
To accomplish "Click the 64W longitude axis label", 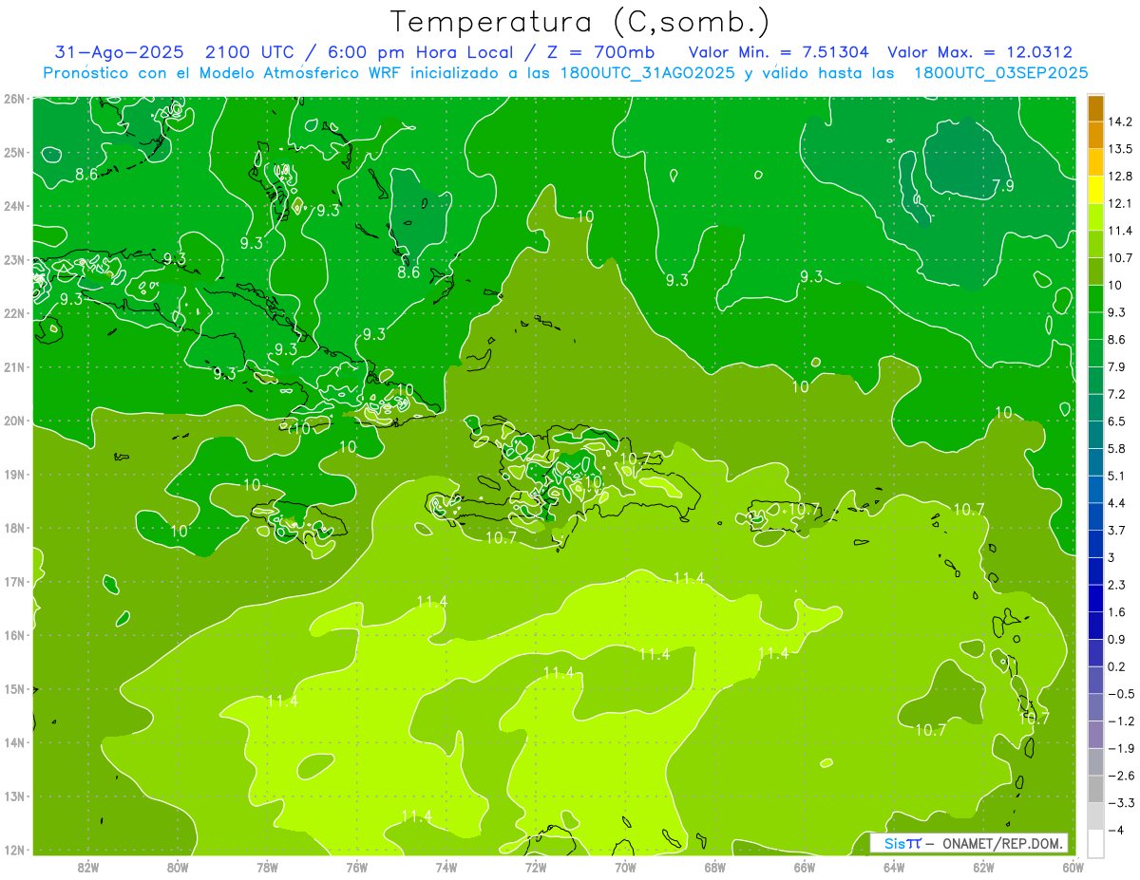I will tap(893, 868).
